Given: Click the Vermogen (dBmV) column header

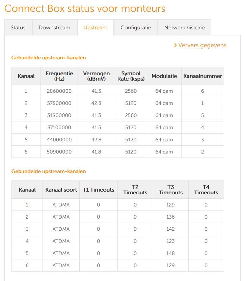Looking at the screenshot, I should (96, 76).
